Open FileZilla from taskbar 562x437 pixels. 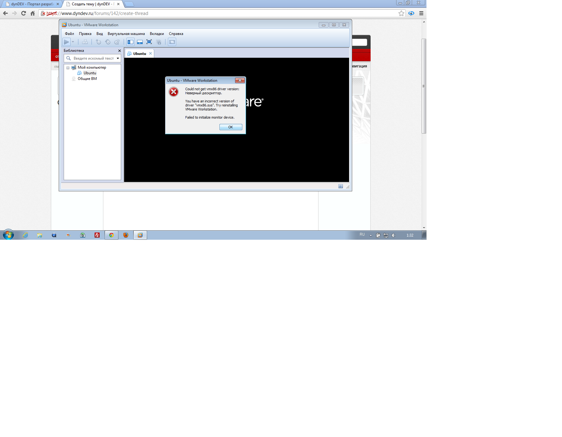click(97, 235)
